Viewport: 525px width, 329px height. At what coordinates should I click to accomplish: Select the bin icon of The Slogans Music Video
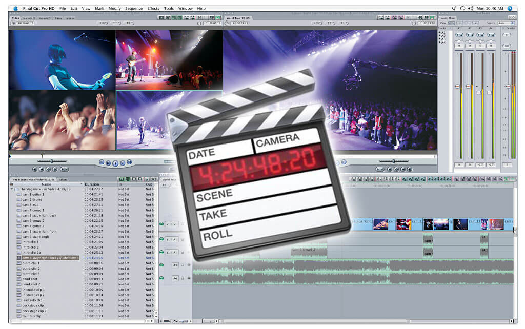(16, 189)
